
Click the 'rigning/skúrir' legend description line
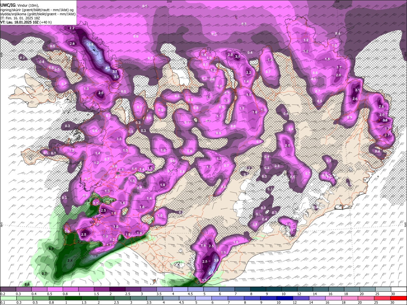click(38, 10)
